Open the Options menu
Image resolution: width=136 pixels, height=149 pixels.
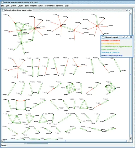coord(60,6)
